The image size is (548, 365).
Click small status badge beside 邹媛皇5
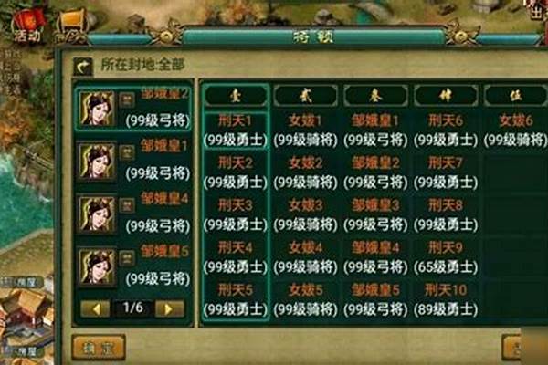click(127, 257)
